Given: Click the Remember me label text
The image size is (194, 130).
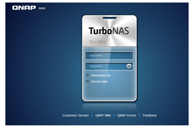Looking at the screenshot, I should tap(101, 75).
